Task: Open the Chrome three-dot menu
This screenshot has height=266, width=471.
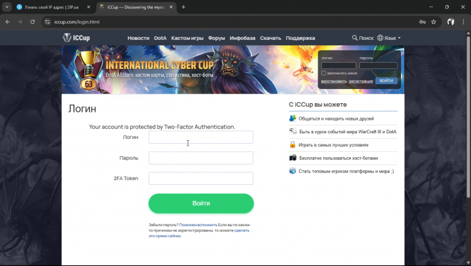Action: (x=463, y=22)
